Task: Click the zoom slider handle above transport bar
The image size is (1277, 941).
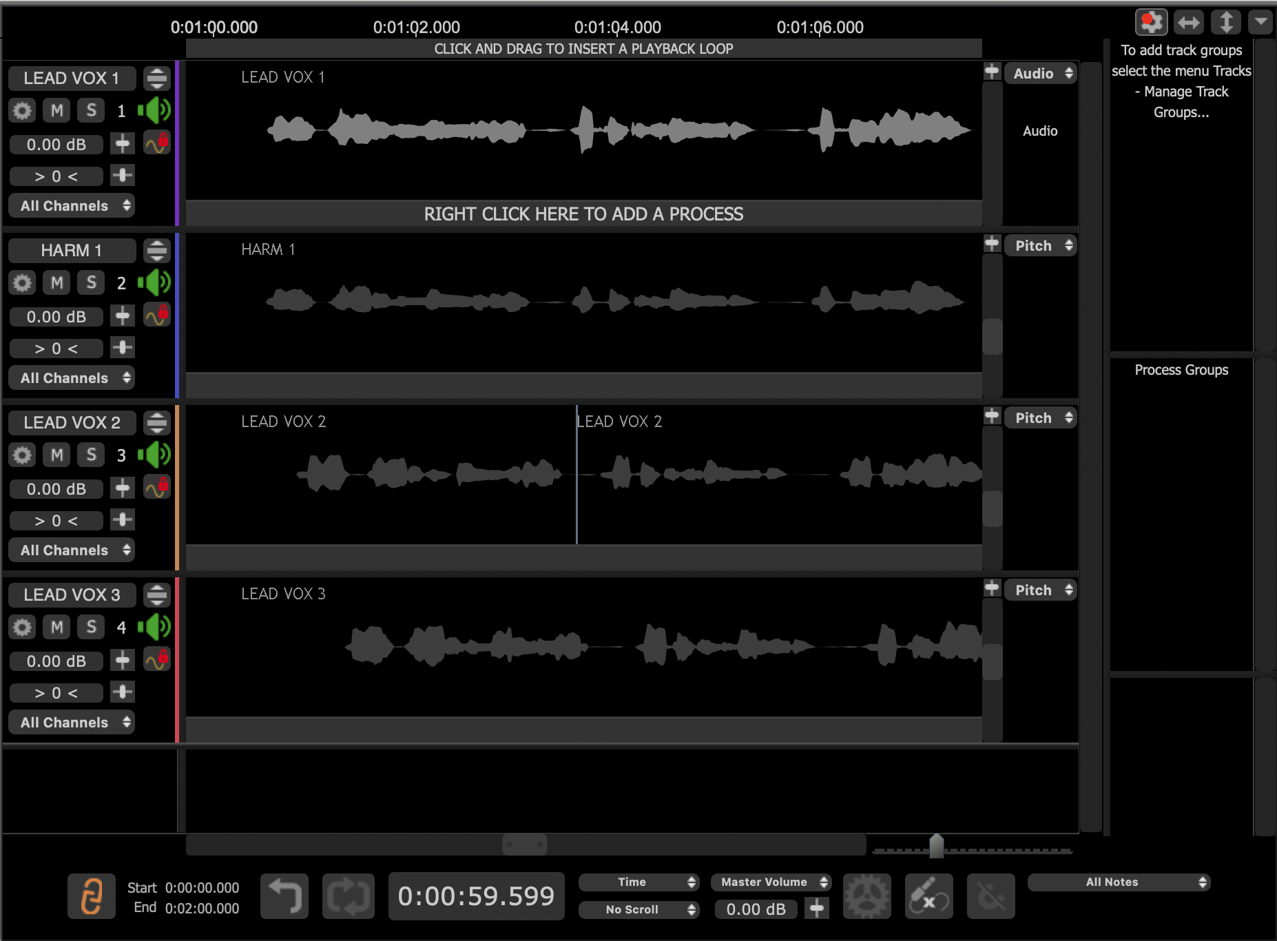Action: (x=936, y=845)
